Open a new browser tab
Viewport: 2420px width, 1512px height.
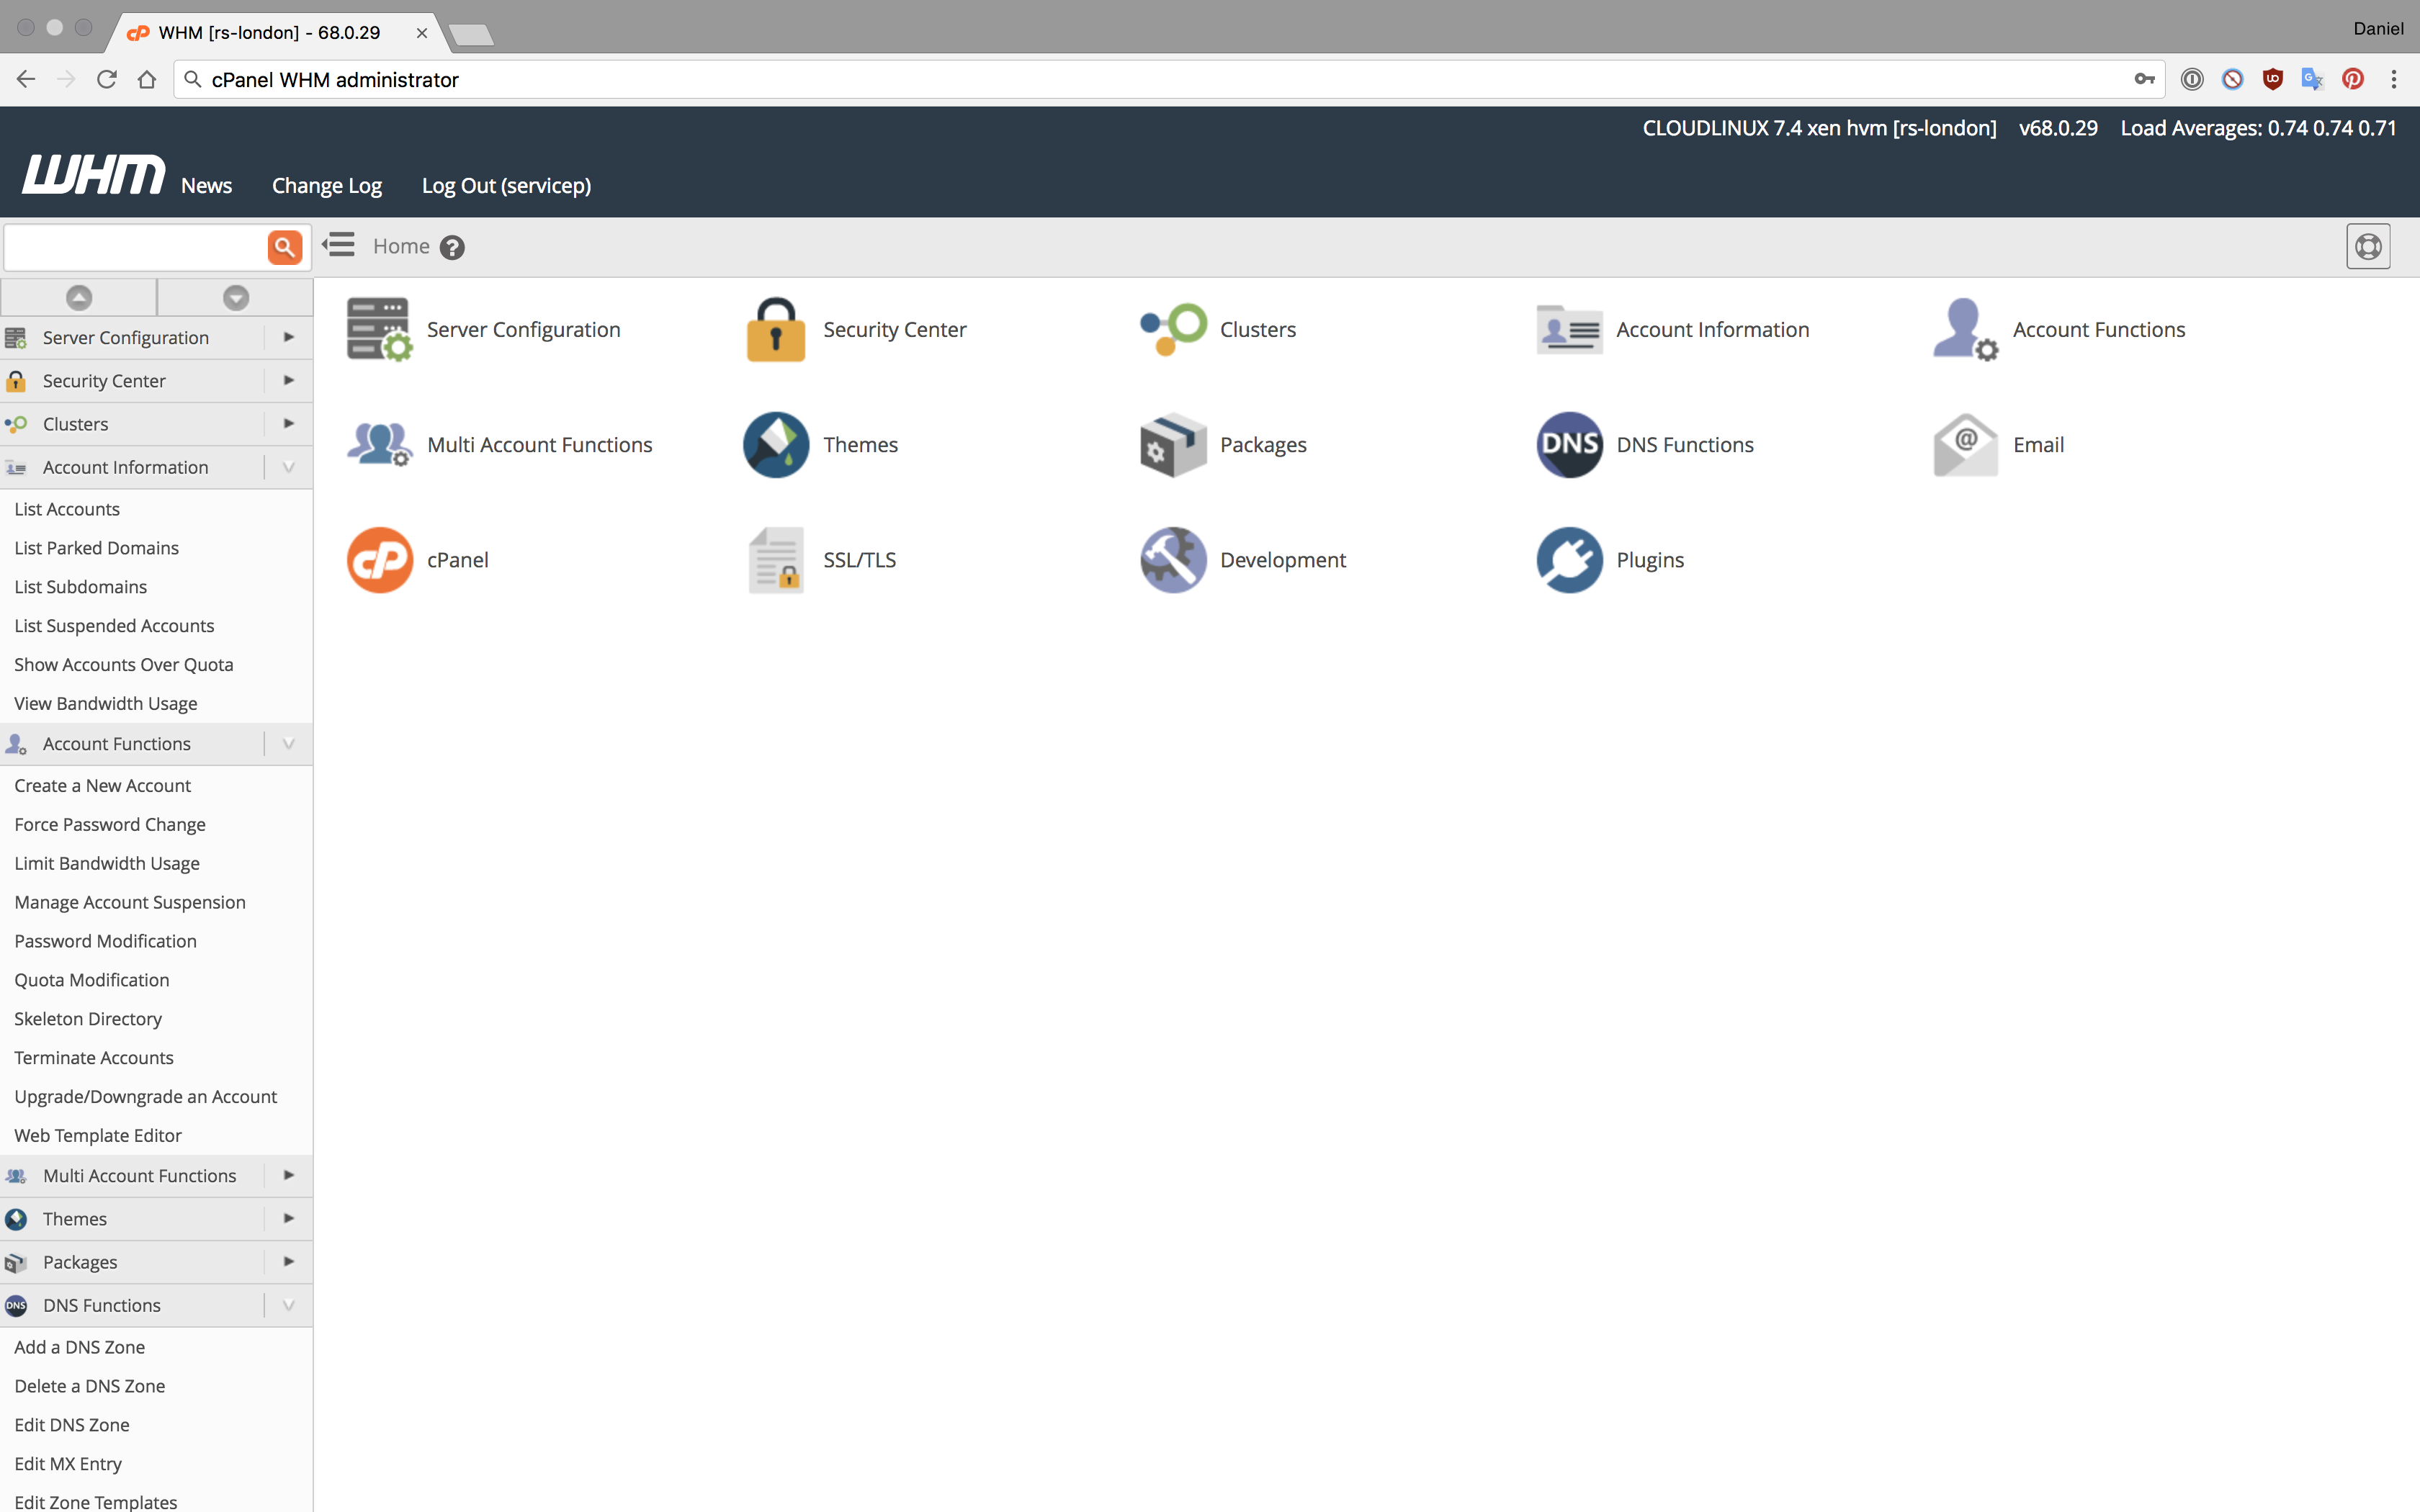click(x=471, y=35)
